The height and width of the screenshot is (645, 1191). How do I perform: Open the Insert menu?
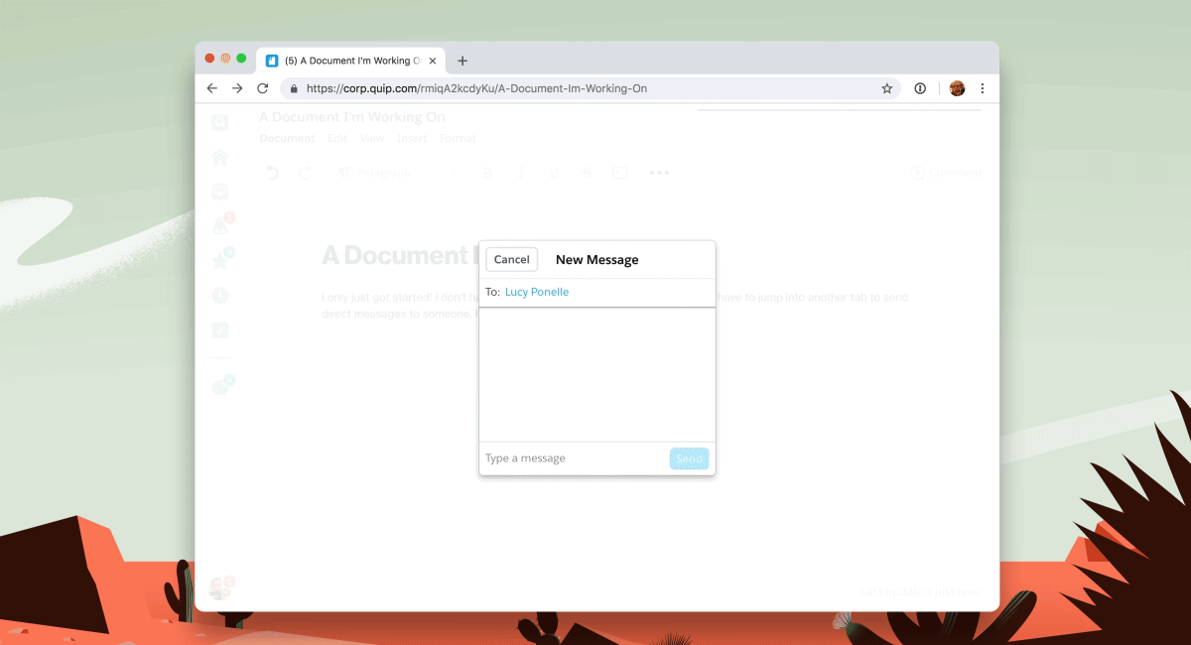(x=412, y=139)
